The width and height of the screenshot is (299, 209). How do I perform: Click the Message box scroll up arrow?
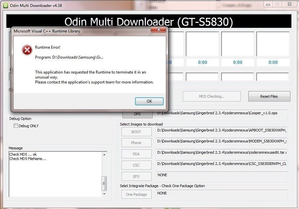(104, 154)
